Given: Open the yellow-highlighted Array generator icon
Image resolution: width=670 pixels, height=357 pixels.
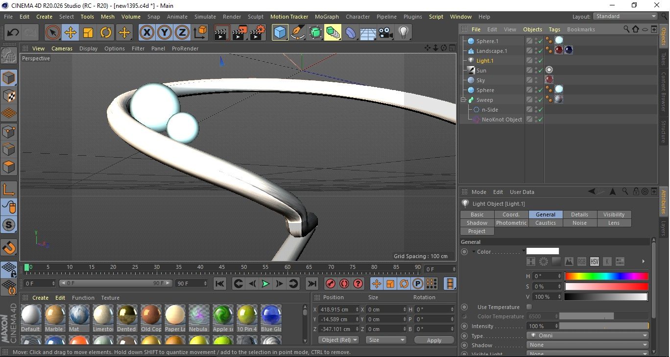Looking at the screenshot, I should pos(333,33).
